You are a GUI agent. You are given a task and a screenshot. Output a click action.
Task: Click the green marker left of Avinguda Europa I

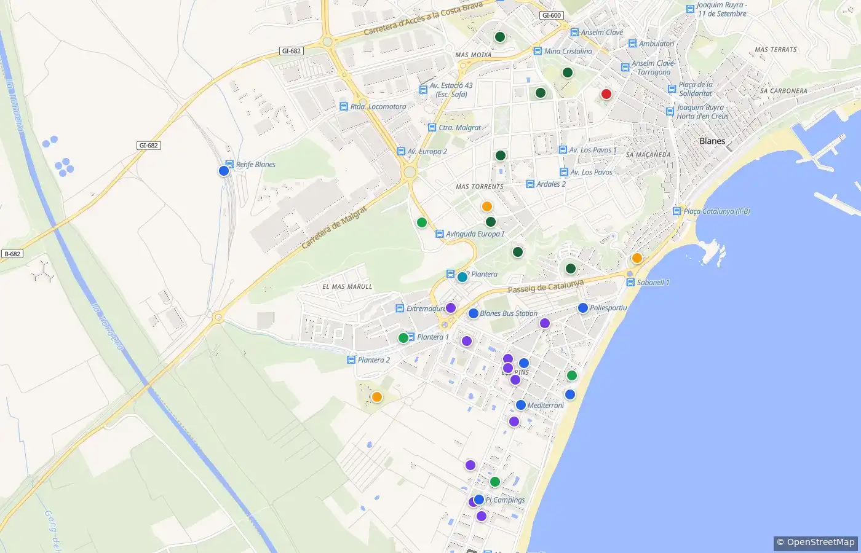[422, 222]
